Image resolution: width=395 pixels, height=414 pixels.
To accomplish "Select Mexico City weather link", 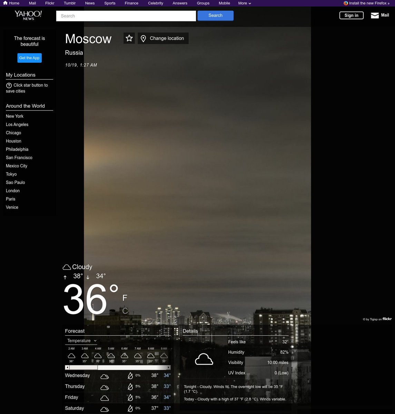I will (x=17, y=166).
